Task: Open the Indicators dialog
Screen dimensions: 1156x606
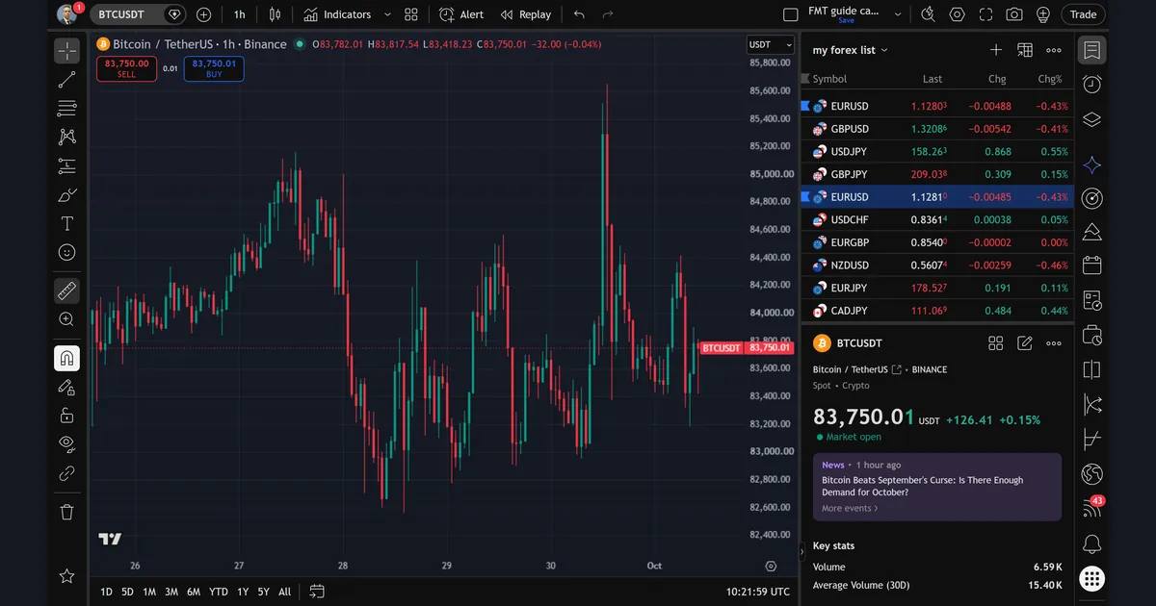Action: (337, 14)
